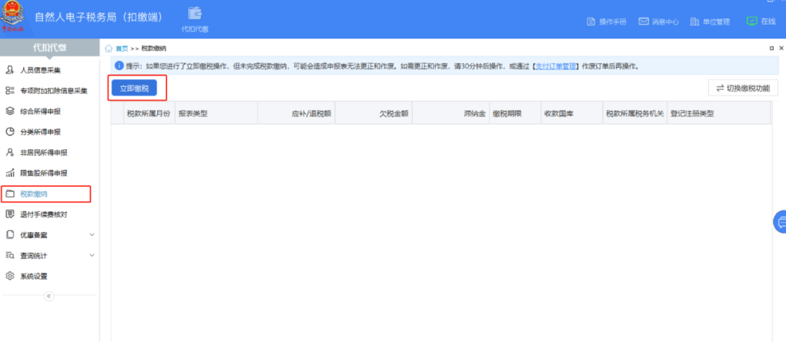Click the 自然人电子税务局 title text
The width and height of the screenshot is (786, 342).
click(x=99, y=17)
